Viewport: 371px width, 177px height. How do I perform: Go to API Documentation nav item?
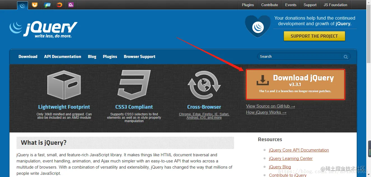62,57
